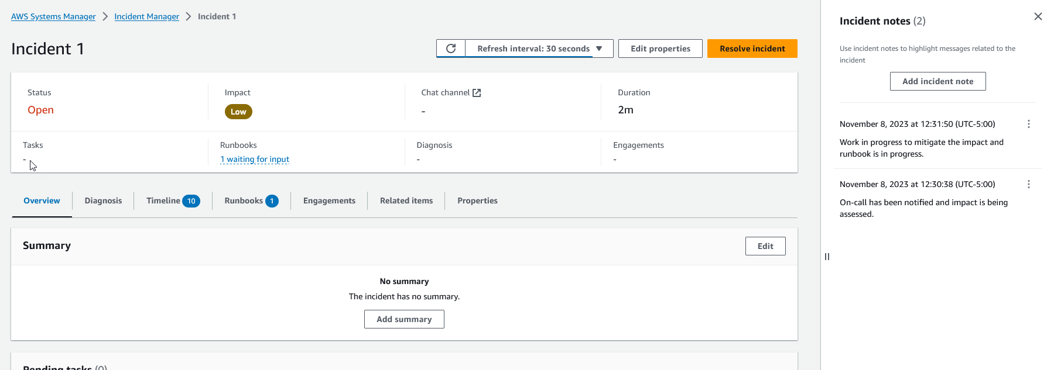
Task: Click Edit properties button
Action: (x=660, y=49)
